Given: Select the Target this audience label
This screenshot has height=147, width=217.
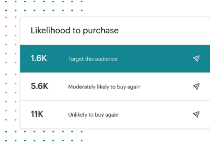Looking at the screenshot, I should (x=93, y=59).
